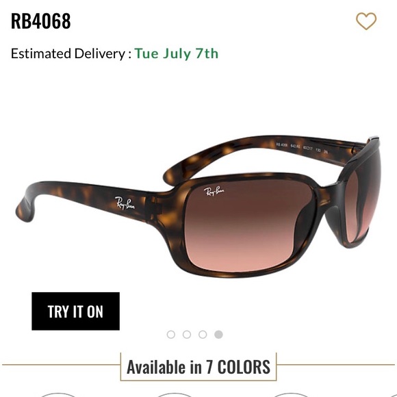
Task: Click the model code printed inside temple
Action: (x=302, y=148)
